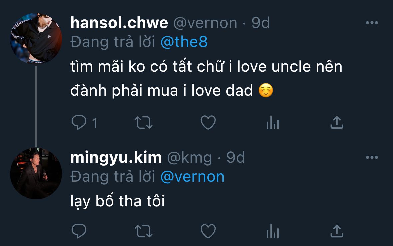Open hansol.chwe display name profile
393x246 pixels.
pyautogui.click(x=119, y=23)
